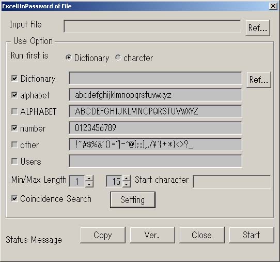Open the Setting button
The height and width of the screenshot is (262, 280).
(133, 200)
